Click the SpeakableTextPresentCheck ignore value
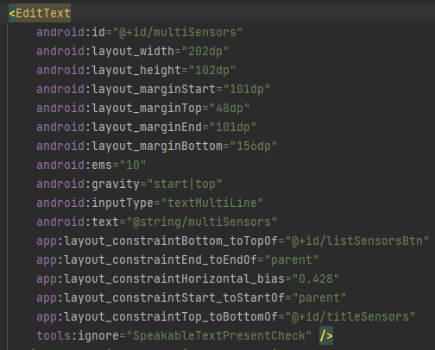Screen dimensions: 435x350 (x=219, y=335)
